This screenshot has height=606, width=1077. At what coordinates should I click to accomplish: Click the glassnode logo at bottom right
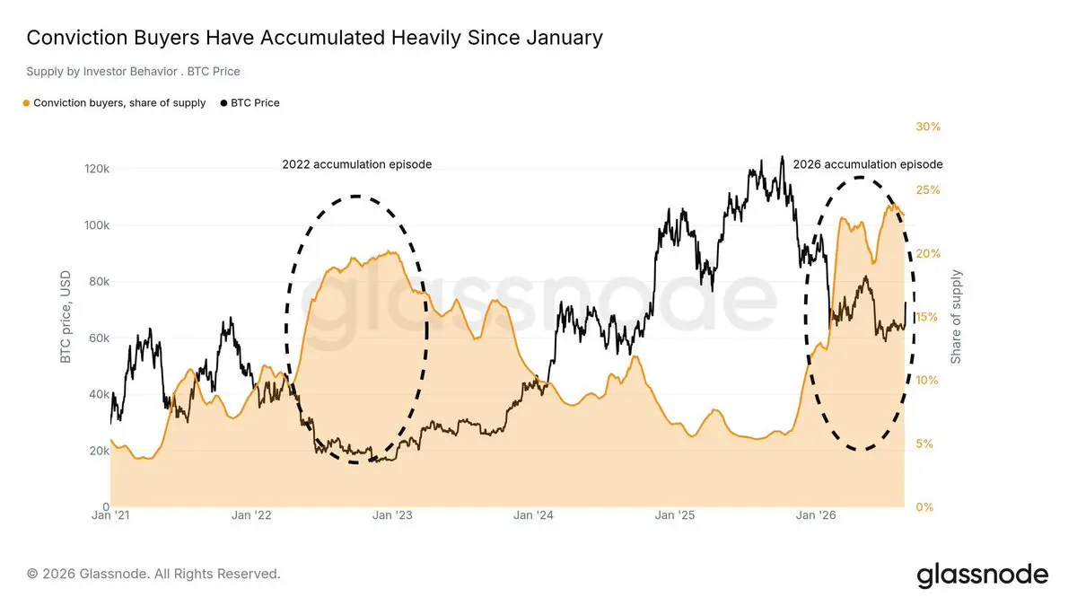click(982, 575)
